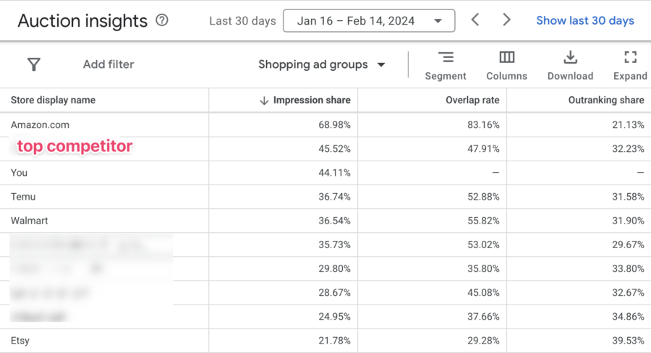This screenshot has width=651, height=353.
Task: Click Amazon.com impression share 68.98%
Action: coord(334,124)
